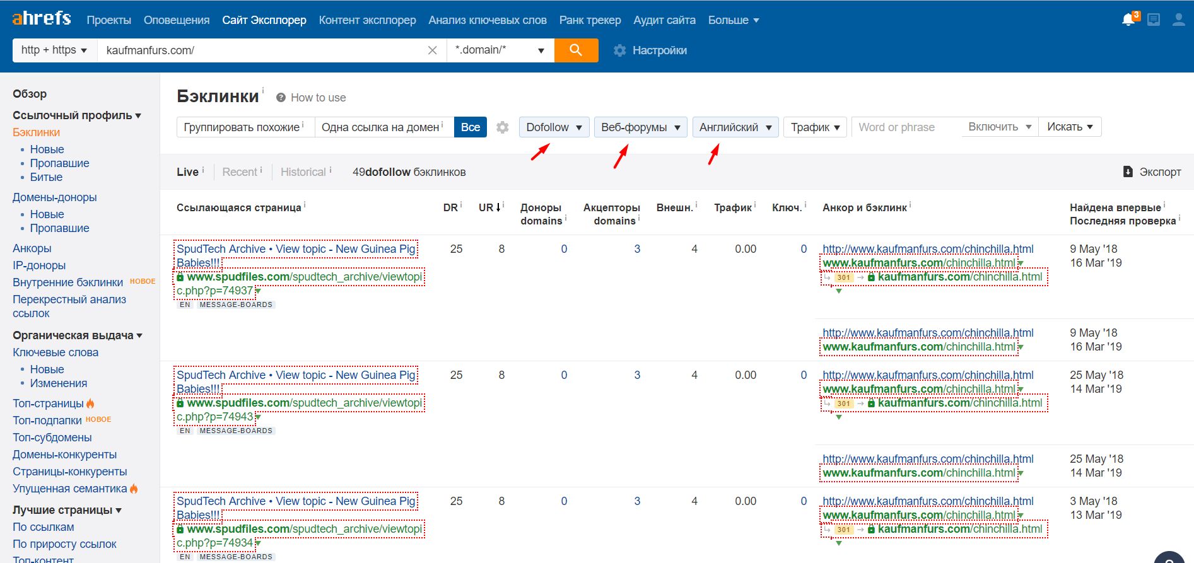Select Одна ссылка на домен option
The width and height of the screenshot is (1194, 563).
[384, 127]
